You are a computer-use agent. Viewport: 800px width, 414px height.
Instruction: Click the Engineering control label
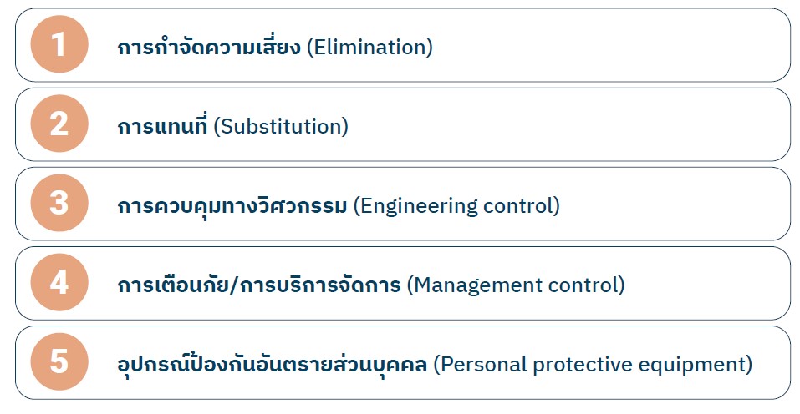click(456, 206)
